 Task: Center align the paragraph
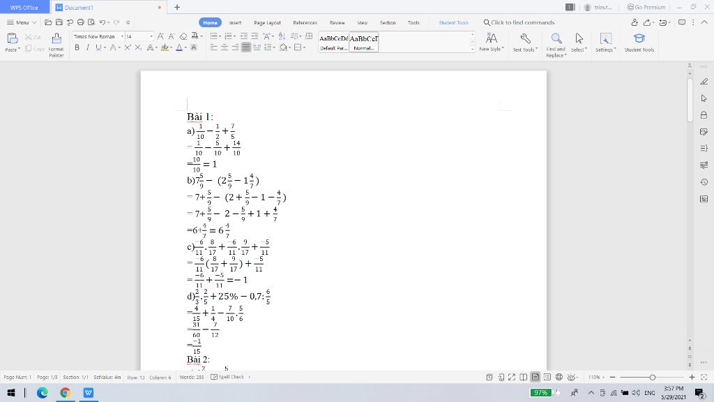(x=225, y=47)
